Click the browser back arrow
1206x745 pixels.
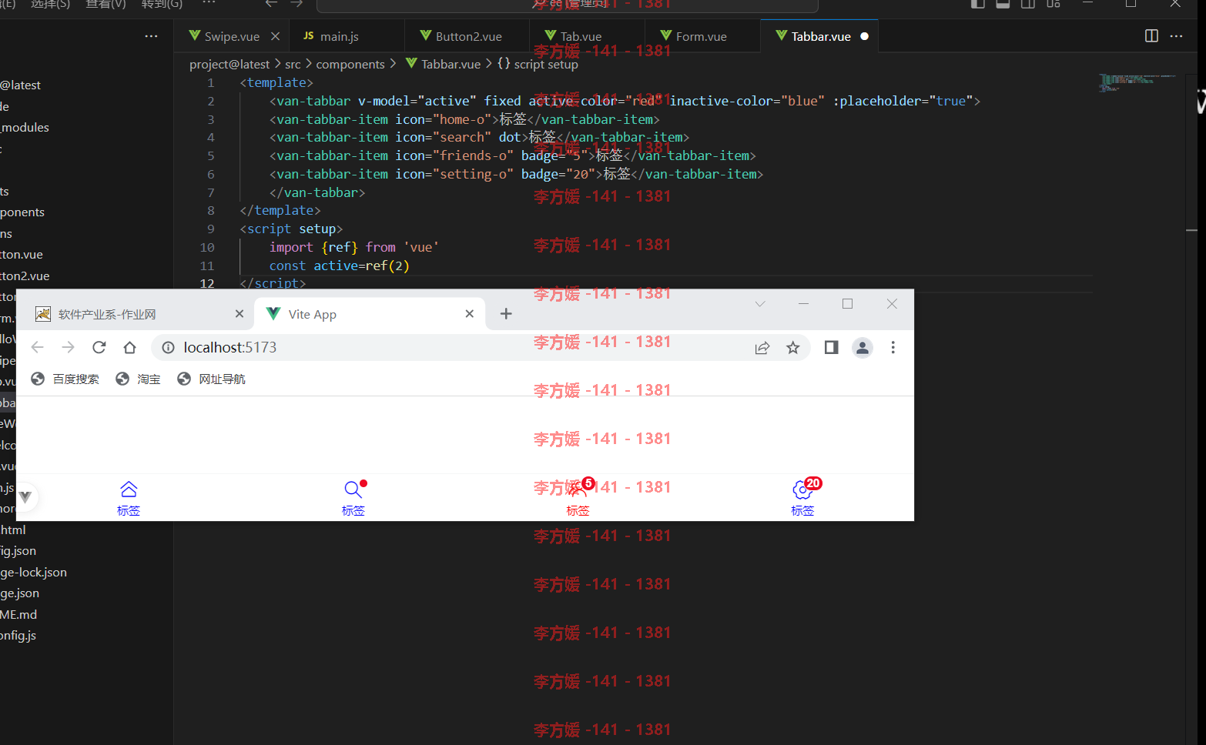click(37, 347)
